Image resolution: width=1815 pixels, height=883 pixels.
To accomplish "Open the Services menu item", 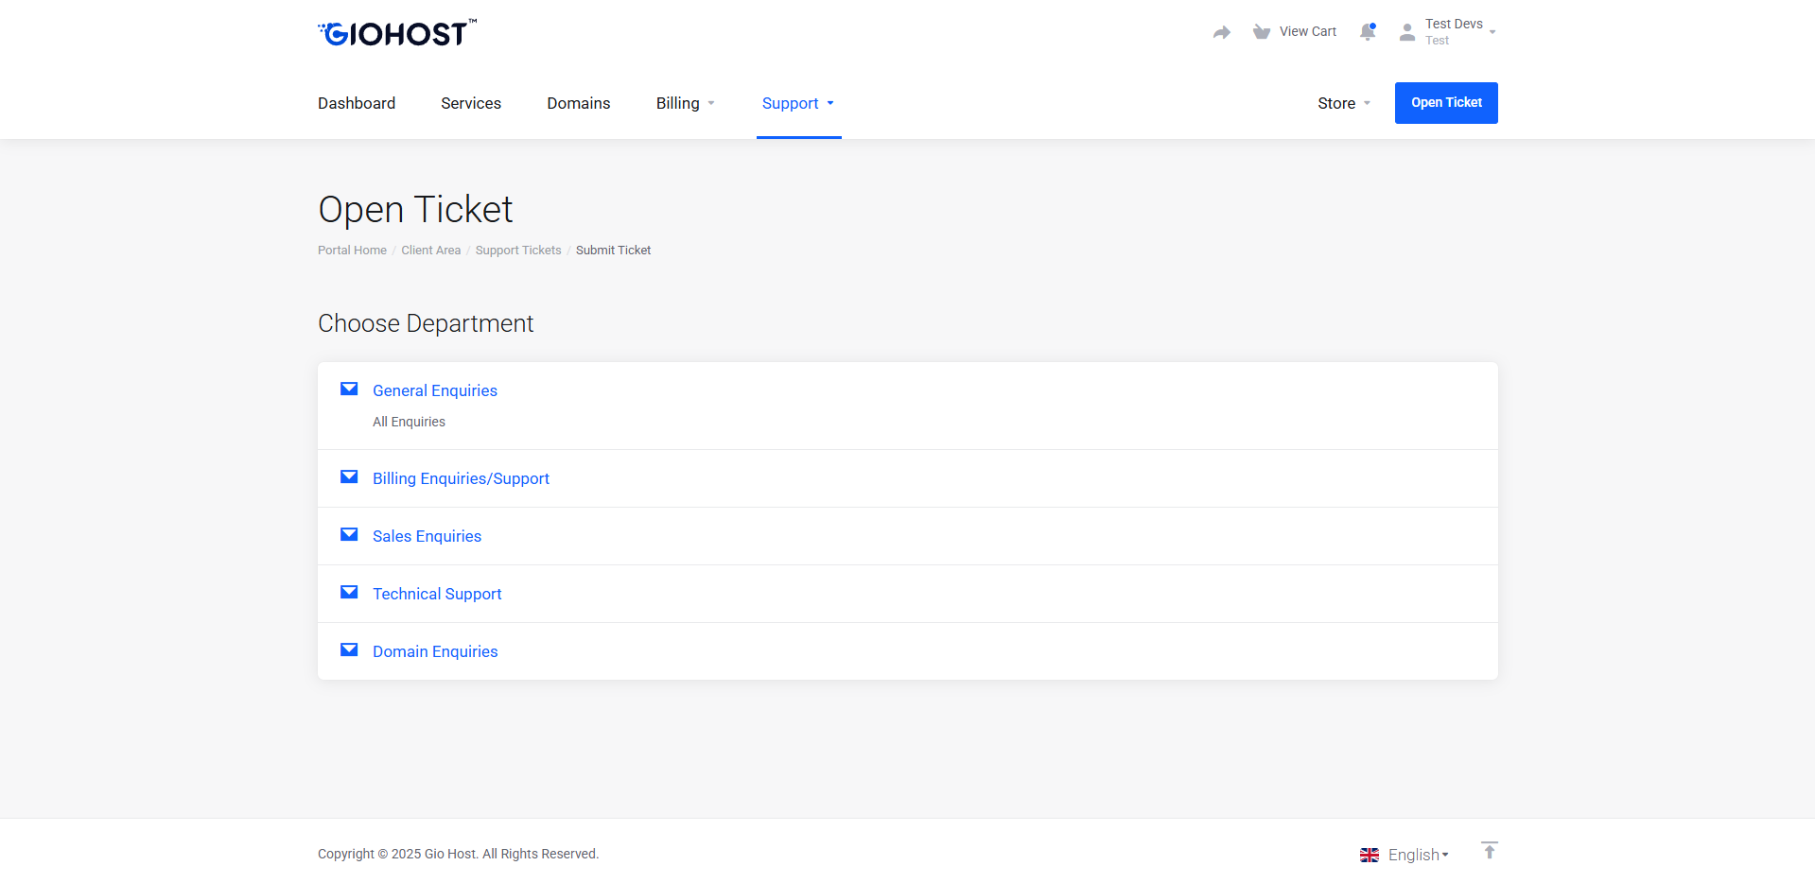I will pos(471,103).
